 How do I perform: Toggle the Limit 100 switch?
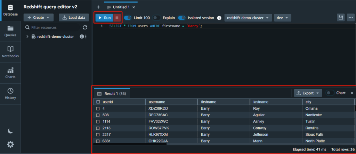pyautogui.click(x=128, y=18)
